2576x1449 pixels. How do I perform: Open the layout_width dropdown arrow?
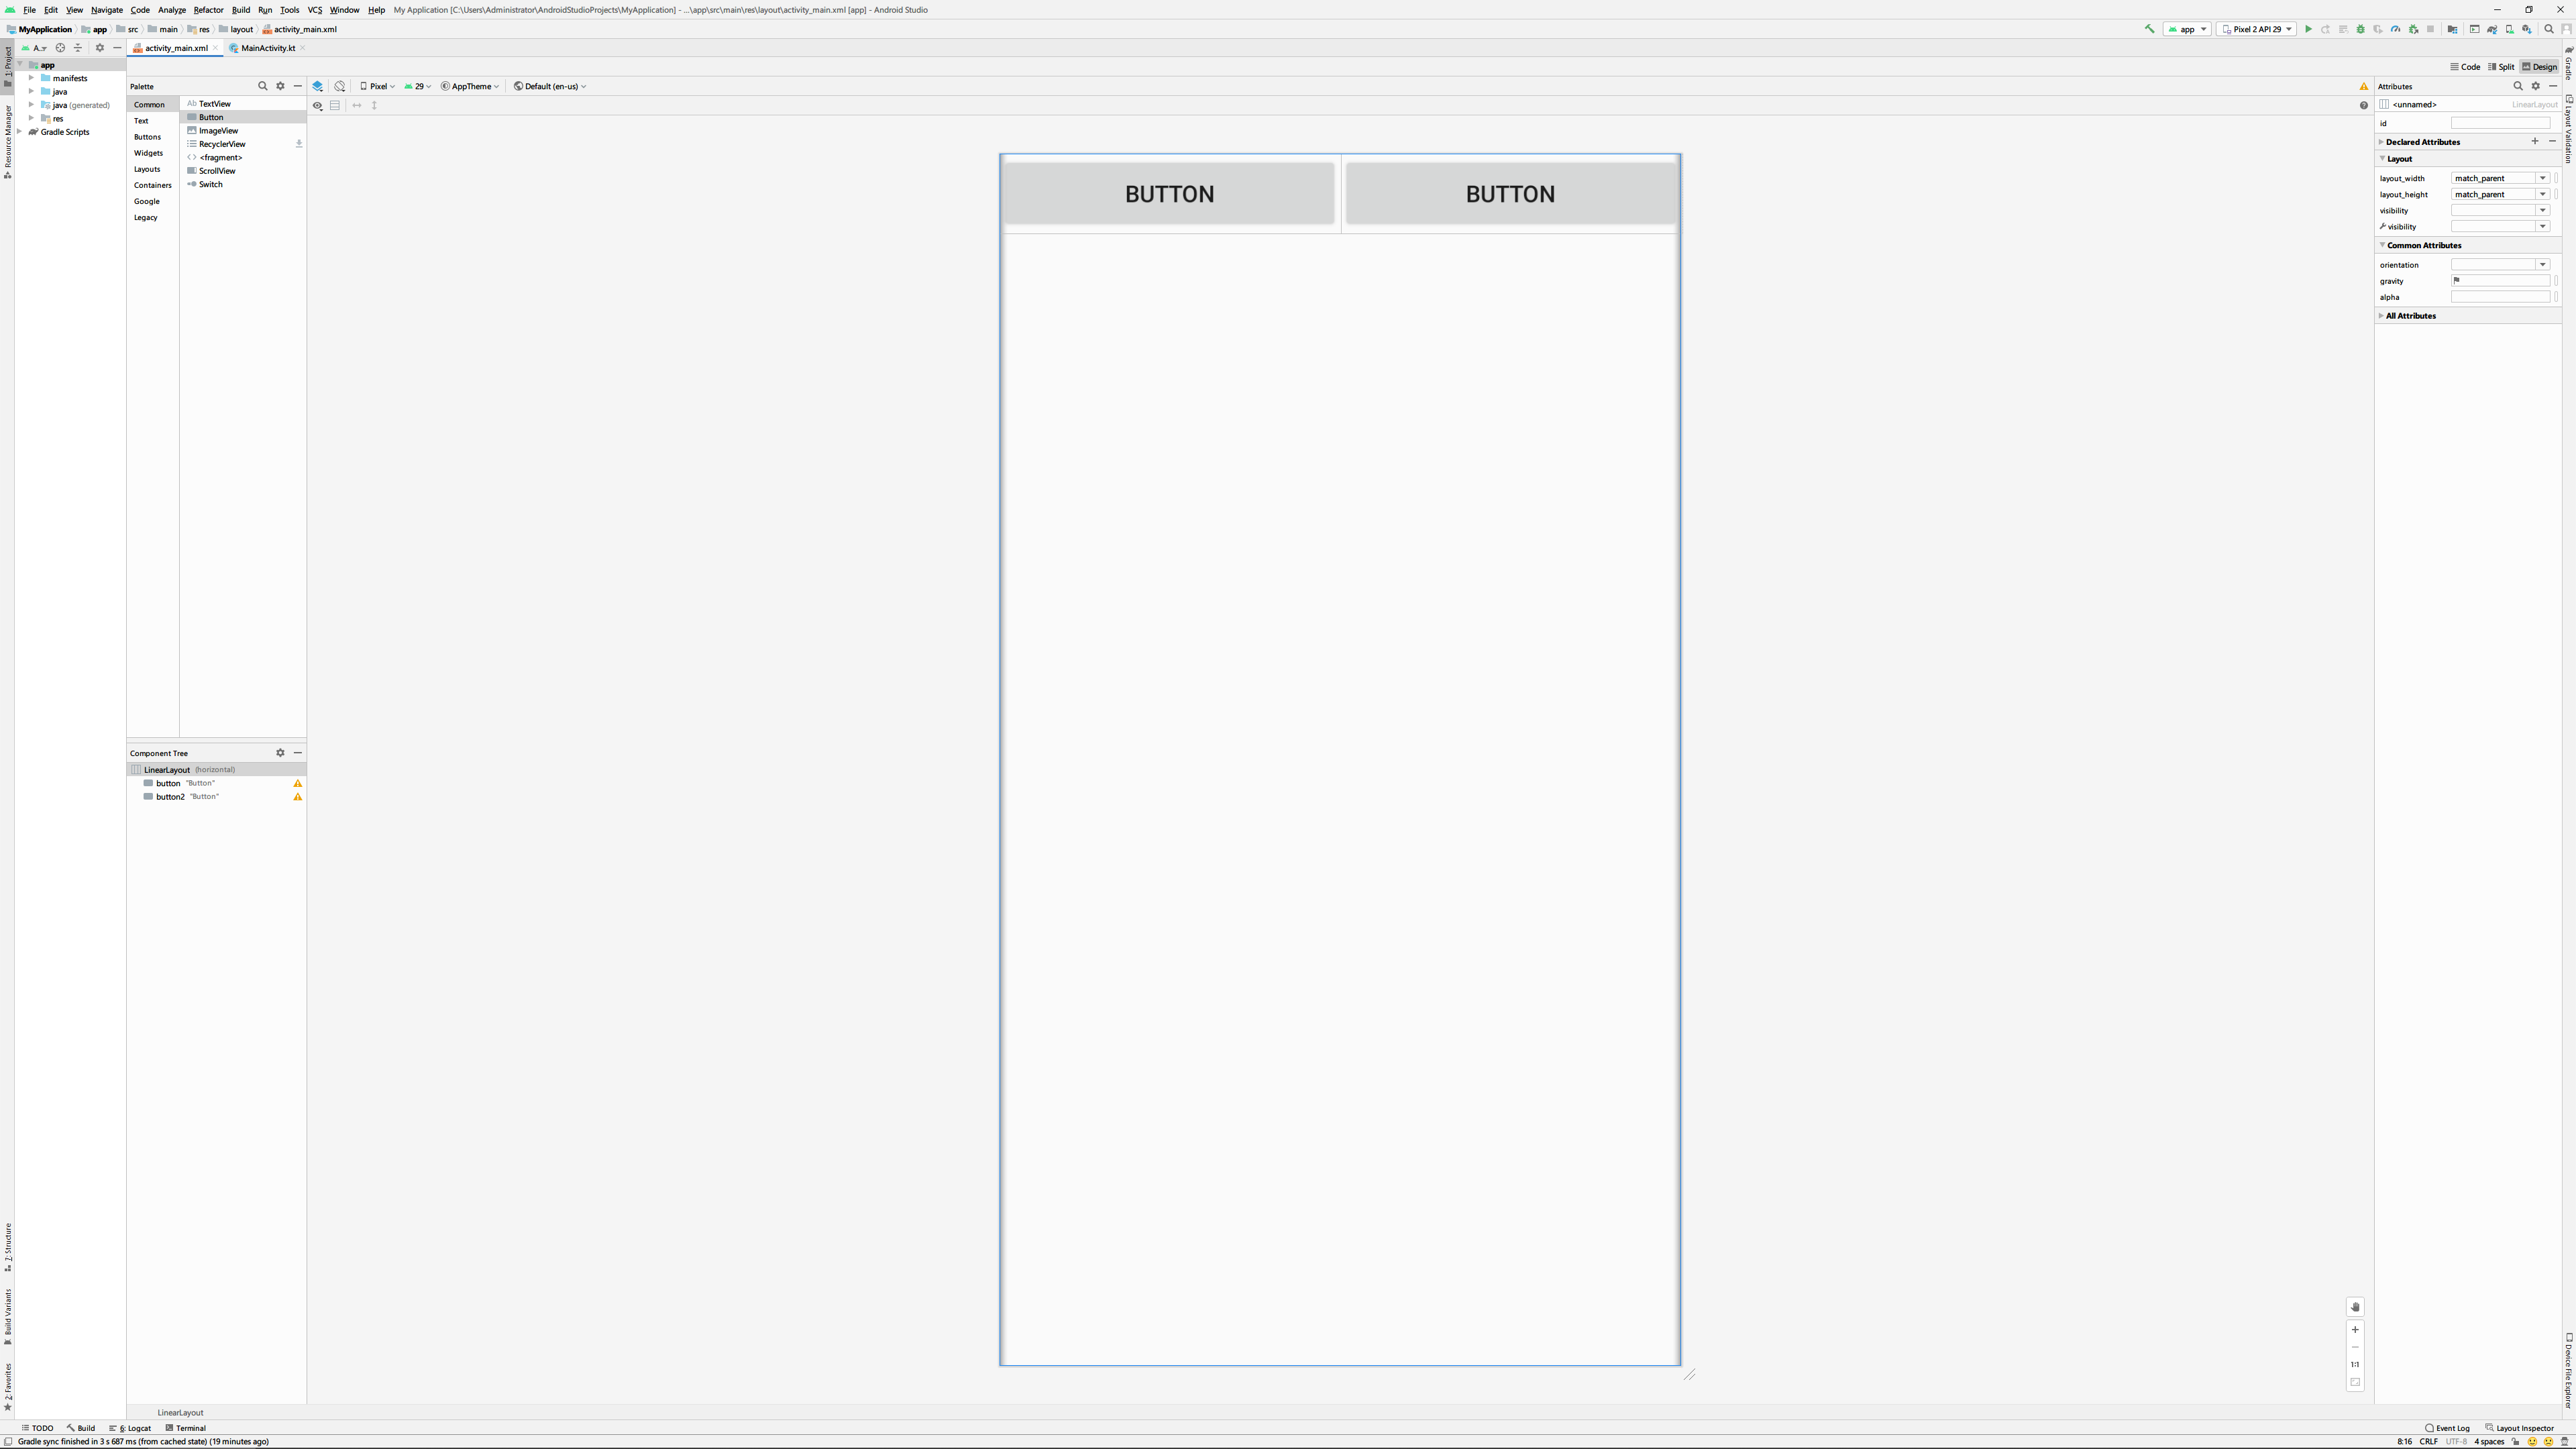pyautogui.click(x=2542, y=178)
